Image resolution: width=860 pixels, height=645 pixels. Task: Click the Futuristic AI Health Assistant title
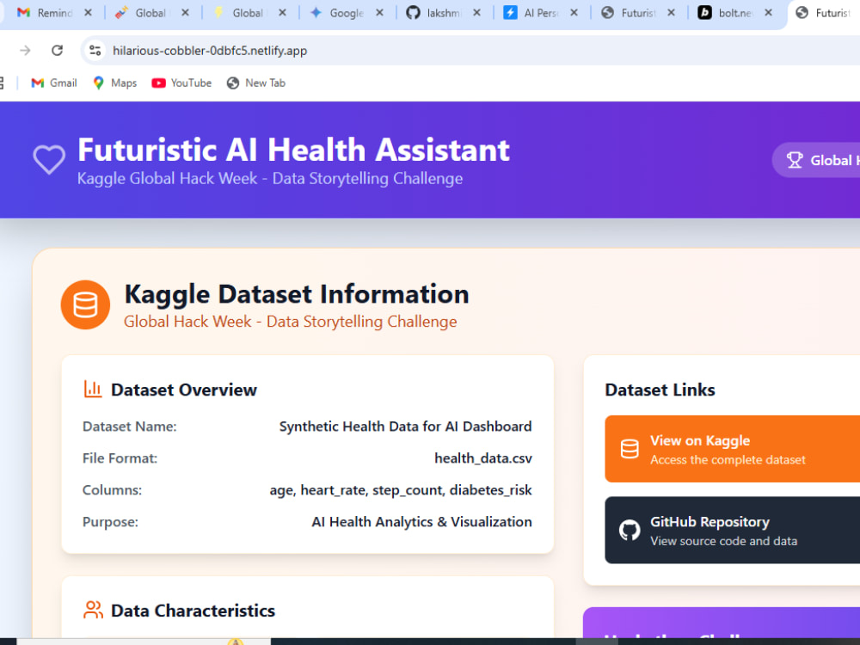coord(293,150)
